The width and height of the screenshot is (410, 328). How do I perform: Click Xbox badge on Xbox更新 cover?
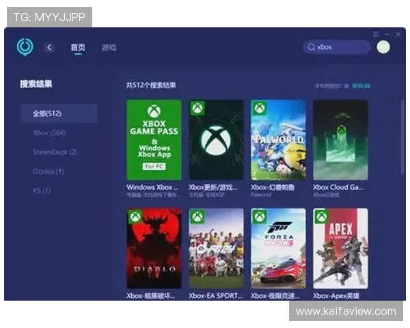click(x=197, y=108)
